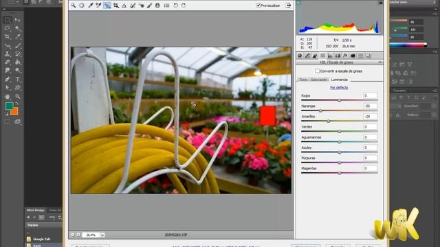Image resolution: width=440 pixels, height=247 pixels.
Task: Open the Lens Corrections panel icon
Action: [x=338, y=56]
